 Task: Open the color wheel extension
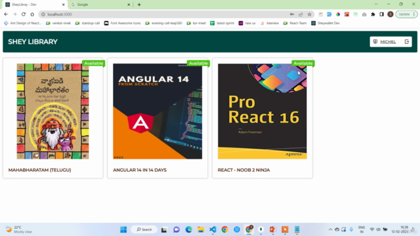[338, 14]
